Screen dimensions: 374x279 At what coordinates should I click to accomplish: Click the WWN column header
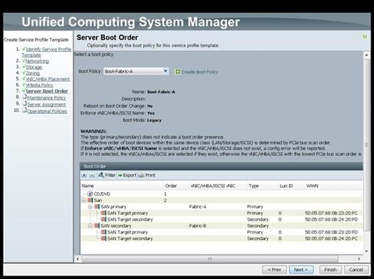[312, 186]
